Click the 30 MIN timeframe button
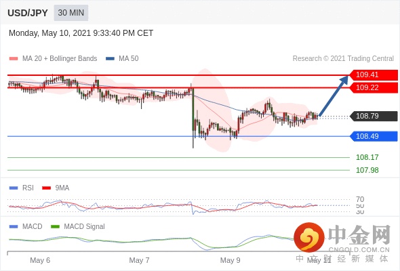 tap(71, 13)
